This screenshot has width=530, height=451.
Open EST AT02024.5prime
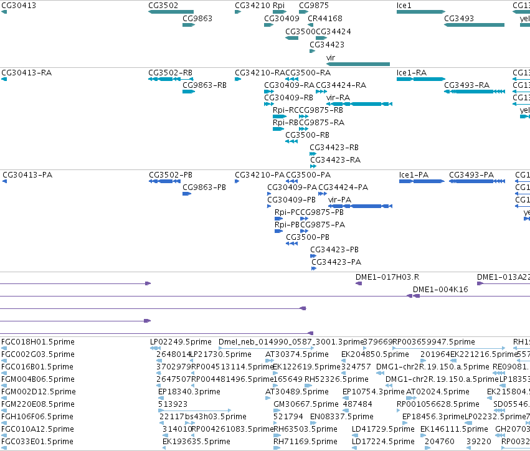438,392
